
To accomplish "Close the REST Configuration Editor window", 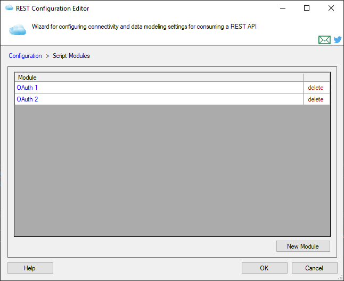I will pos(331,8).
